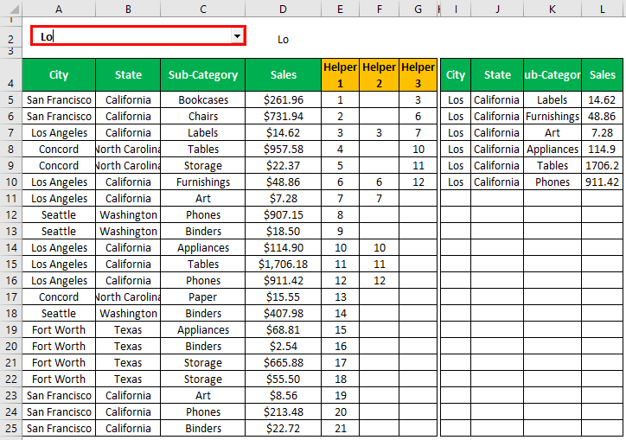
Task: Select Helper 1 value 8 in row 12
Action: 340,214
